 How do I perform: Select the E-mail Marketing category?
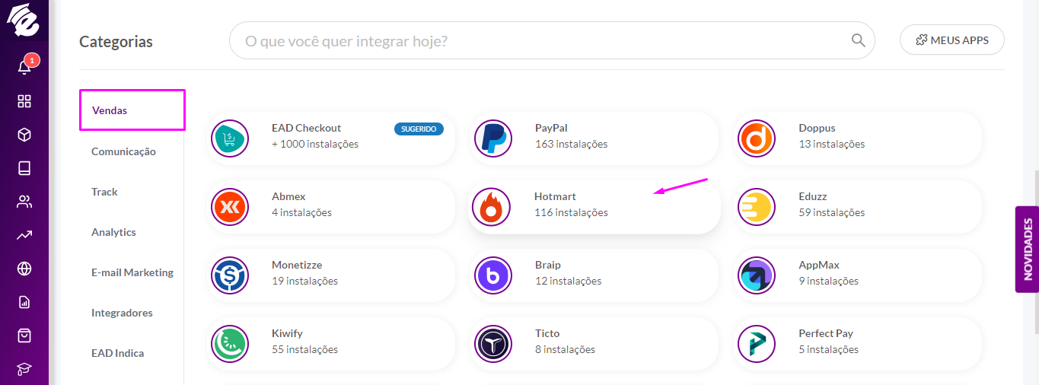click(x=132, y=272)
